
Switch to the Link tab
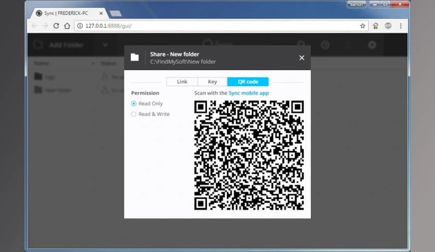pos(182,82)
